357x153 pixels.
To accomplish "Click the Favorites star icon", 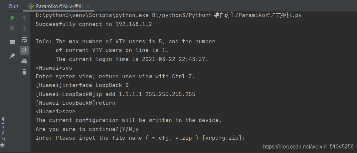I will click(x=3, y=145).
